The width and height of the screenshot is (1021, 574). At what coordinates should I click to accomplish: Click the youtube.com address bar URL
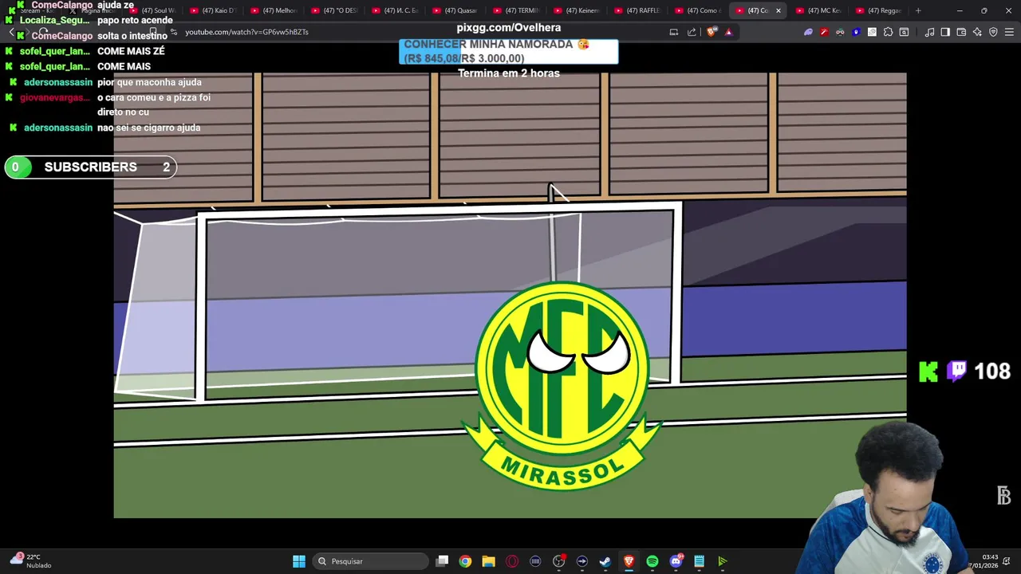coord(246,32)
